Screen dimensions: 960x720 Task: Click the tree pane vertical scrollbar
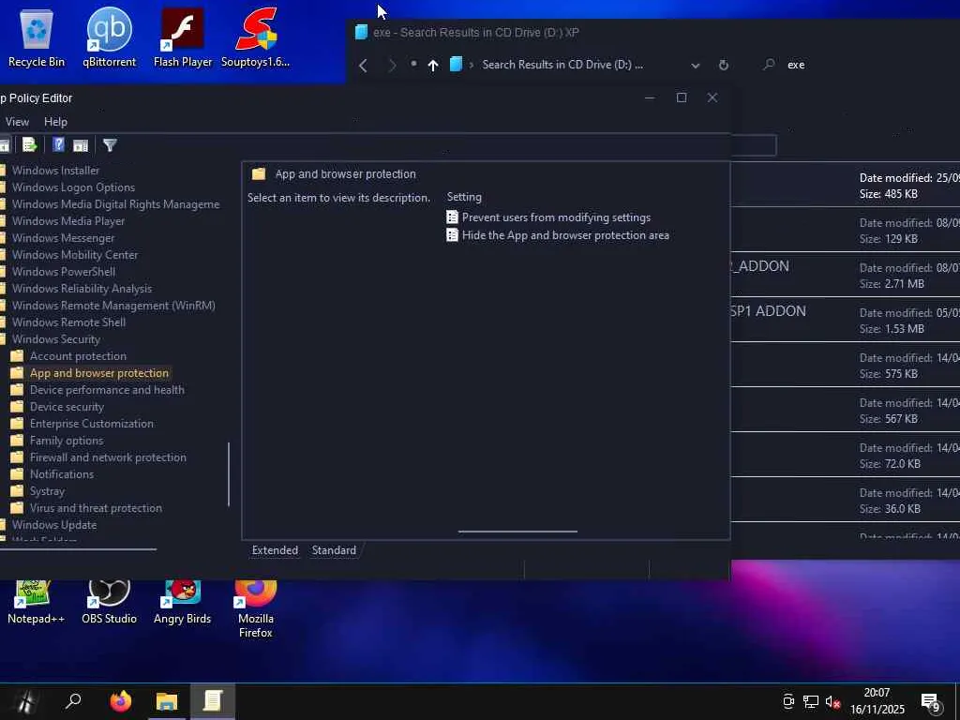tap(229, 474)
